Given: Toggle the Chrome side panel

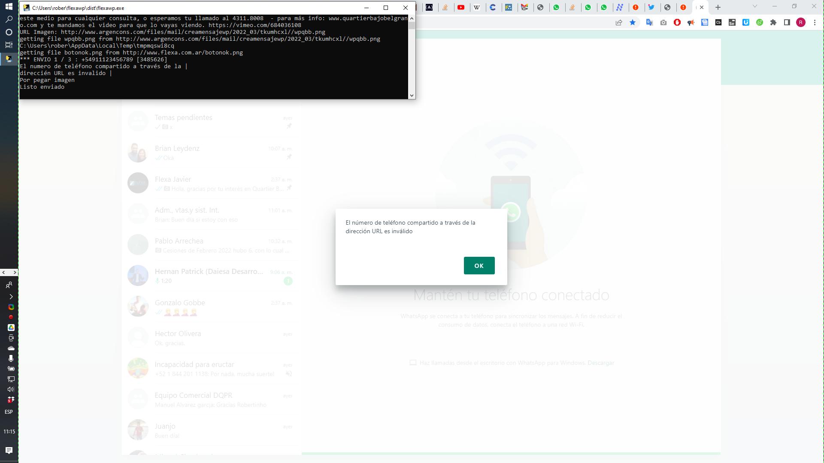Looking at the screenshot, I should pos(787,23).
